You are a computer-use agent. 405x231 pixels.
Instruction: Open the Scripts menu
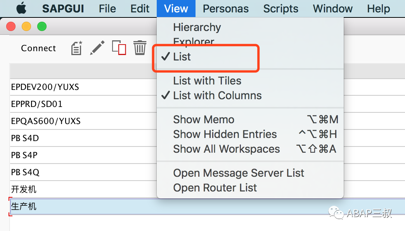click(x=281, y=9)
